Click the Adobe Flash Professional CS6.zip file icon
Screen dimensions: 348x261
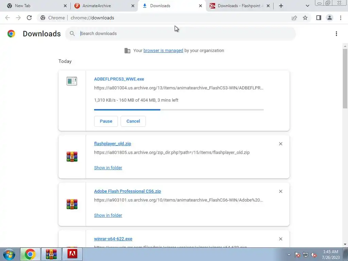click(72, 204)
